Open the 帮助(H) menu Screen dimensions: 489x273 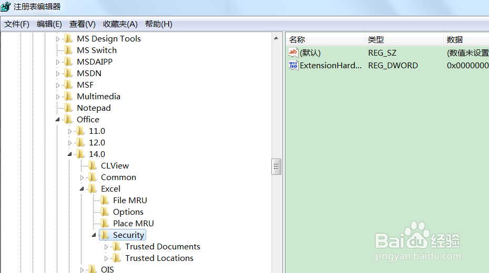point(159,24)
